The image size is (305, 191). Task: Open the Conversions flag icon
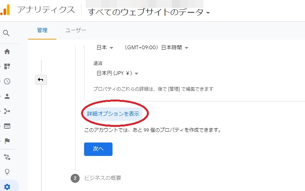click(7, 141)
